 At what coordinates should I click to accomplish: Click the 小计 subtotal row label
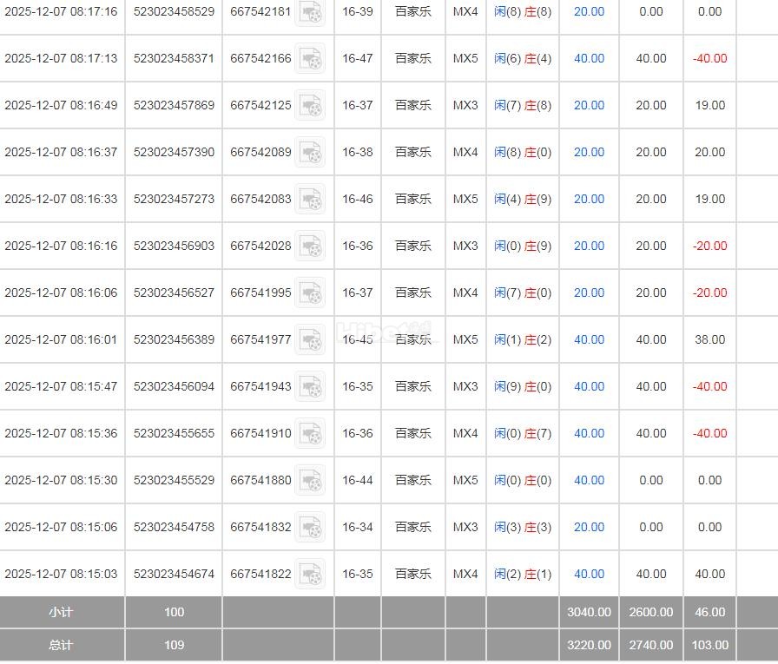(x=61, y=612)
